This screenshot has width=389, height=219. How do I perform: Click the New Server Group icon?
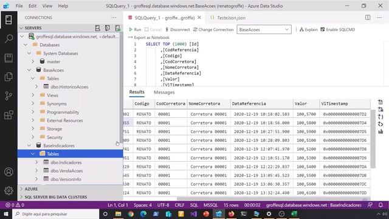coord(107,28)
